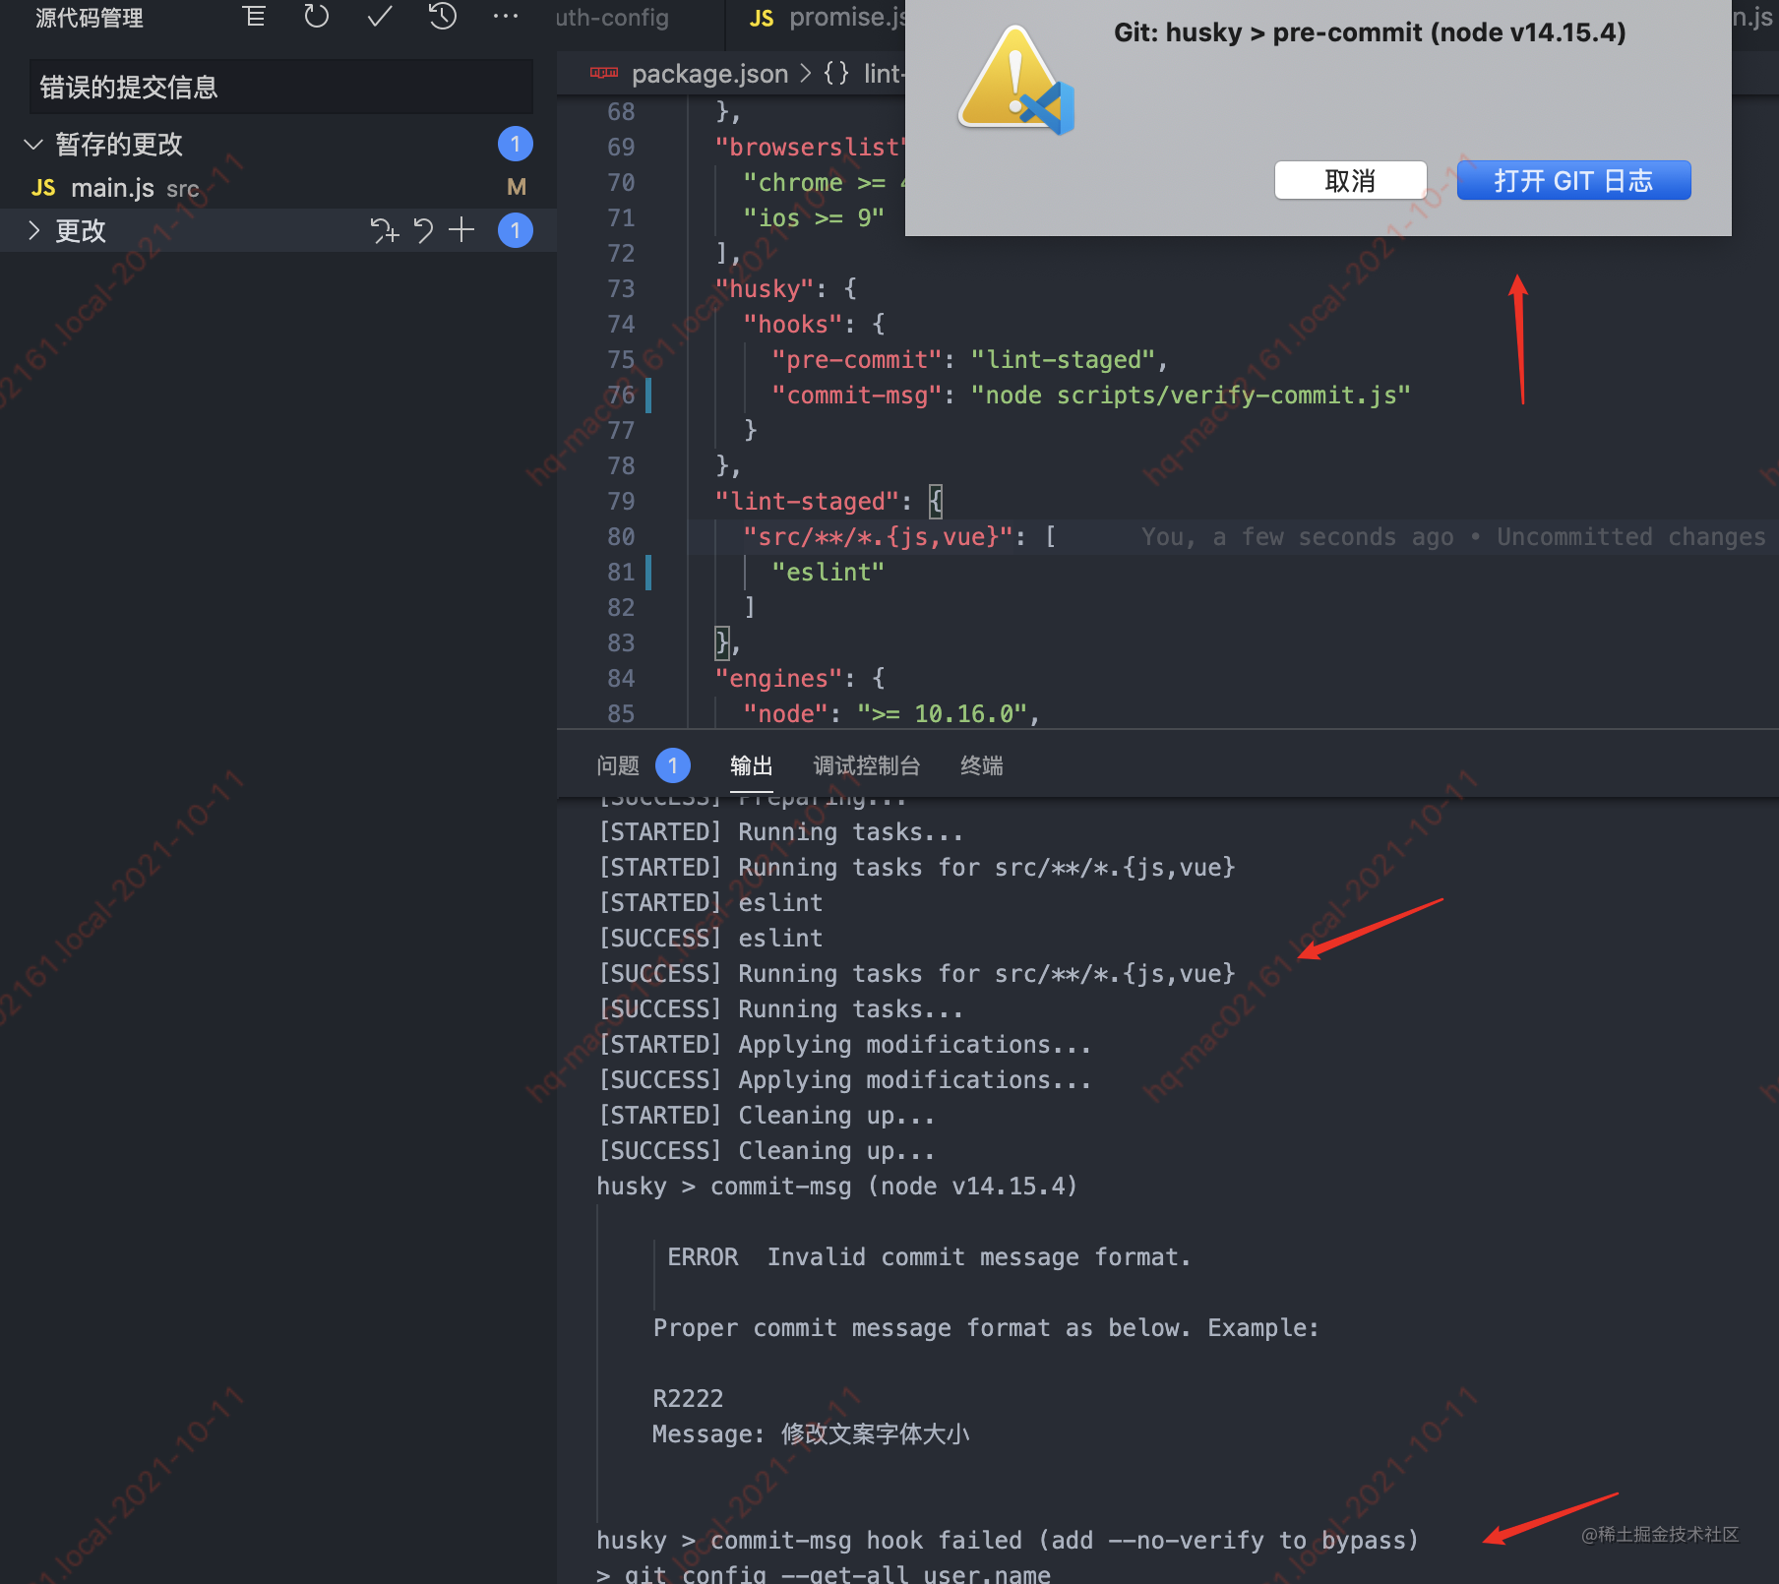Open the more actions ellipsis menu
The image size is (1779, 1584).
click(x=506, y=17)
